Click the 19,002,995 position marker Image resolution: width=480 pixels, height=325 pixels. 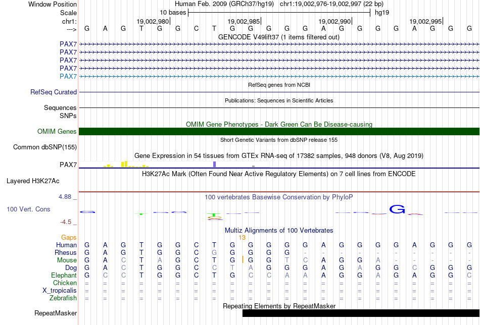[425, 21]
